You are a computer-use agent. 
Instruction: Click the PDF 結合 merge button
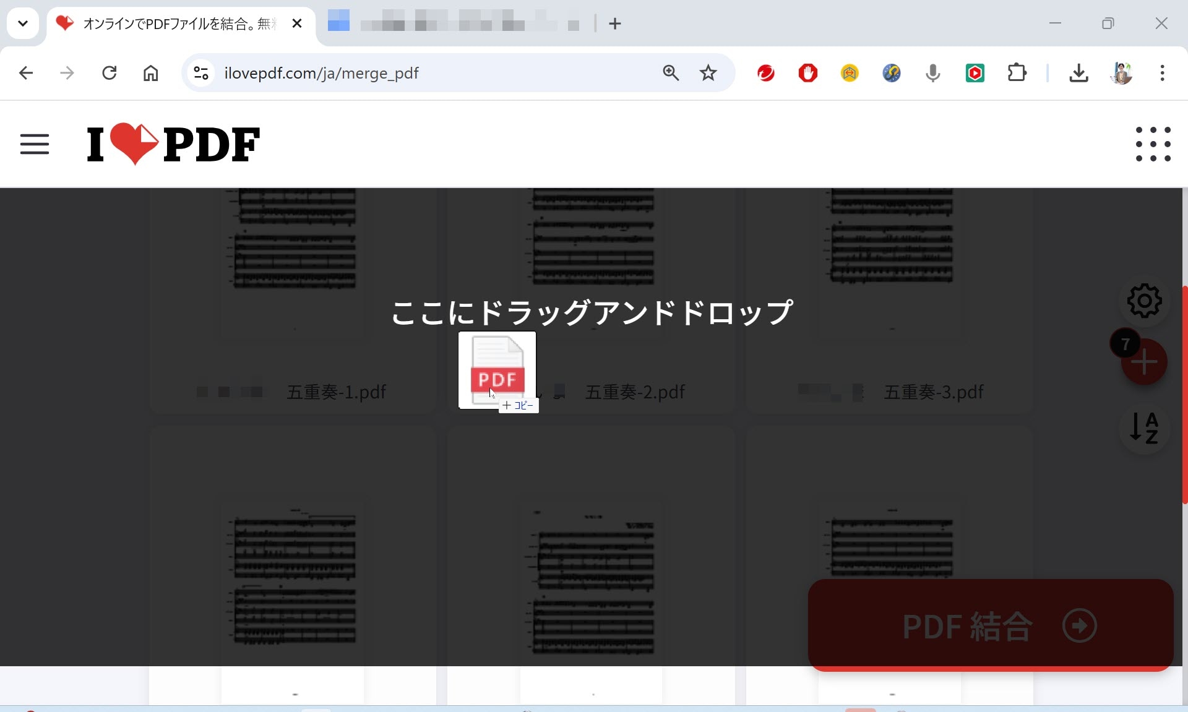[990, 625]
